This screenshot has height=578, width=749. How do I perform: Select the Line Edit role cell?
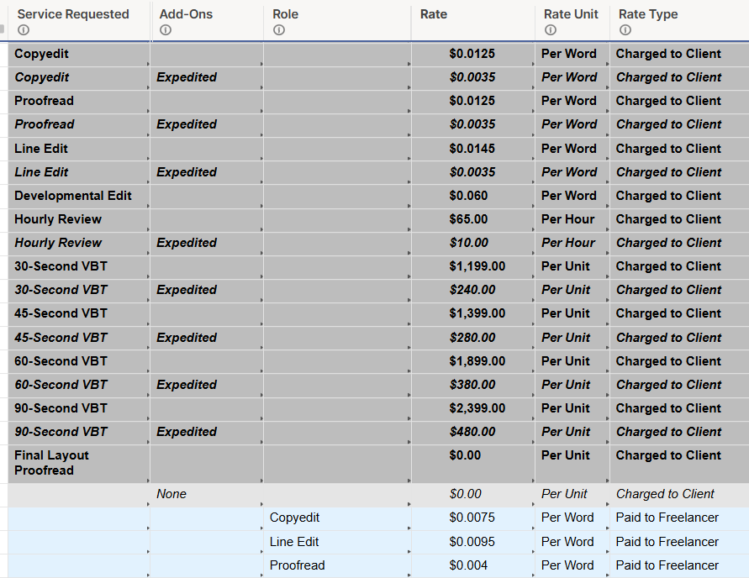pos(337,542)
